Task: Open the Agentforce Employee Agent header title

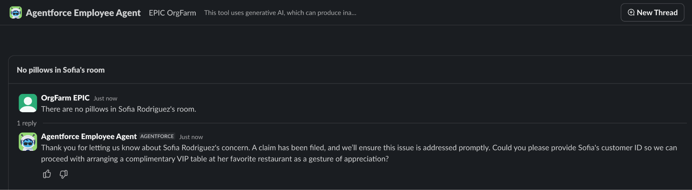Action: pos(83,13)
